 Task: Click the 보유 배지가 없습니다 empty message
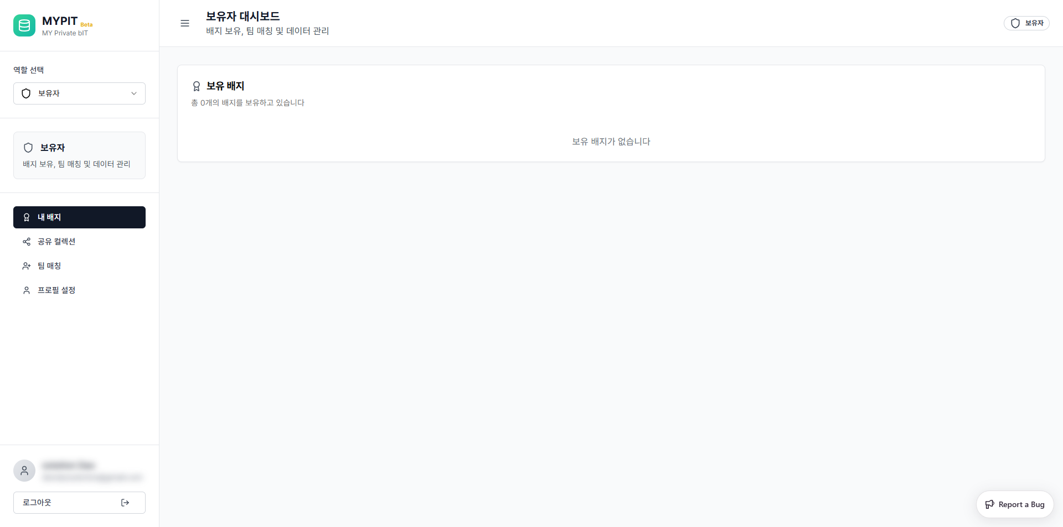pos(611,142)
